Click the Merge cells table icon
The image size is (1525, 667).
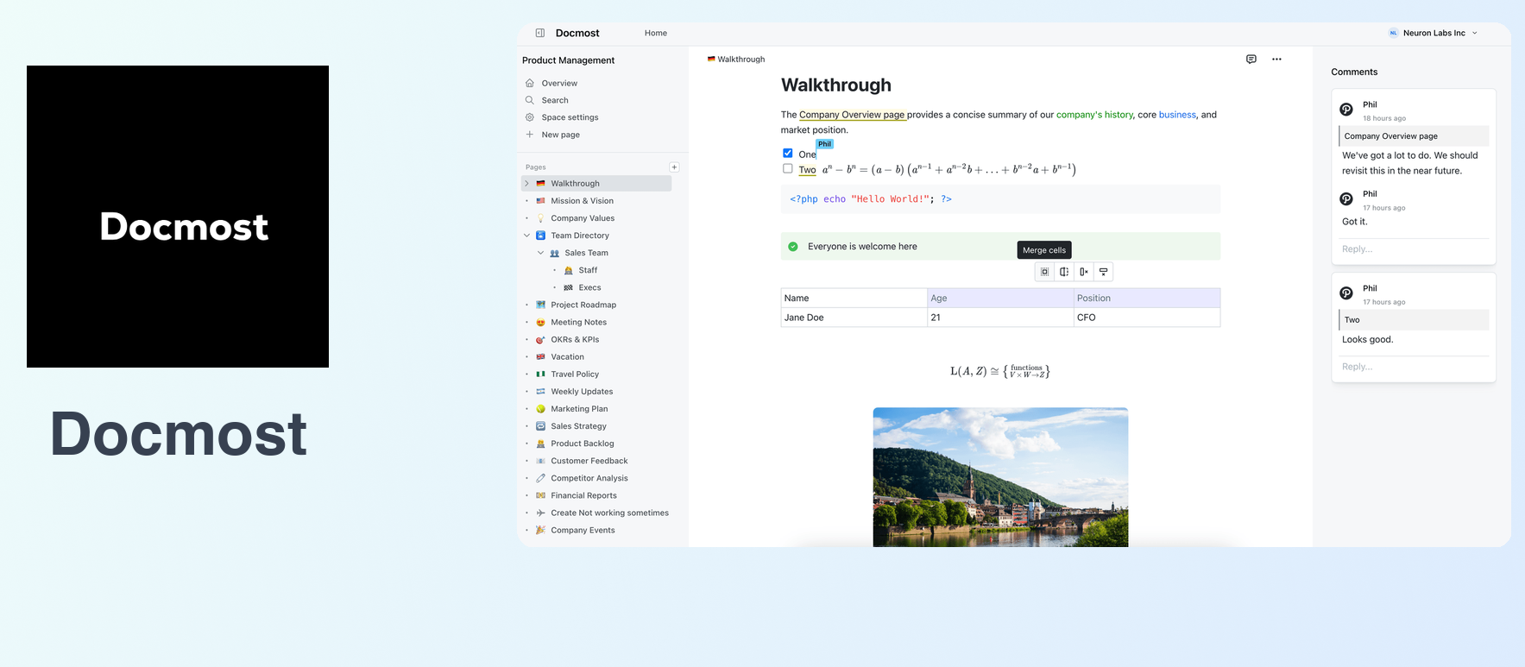pos(1045,272)
